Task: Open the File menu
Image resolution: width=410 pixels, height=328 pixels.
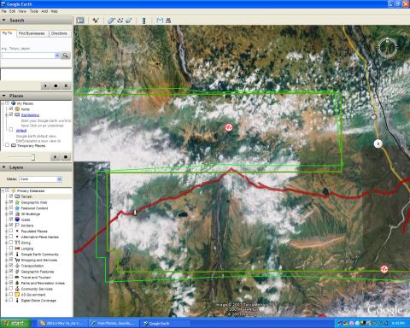Action: (3, 11)
